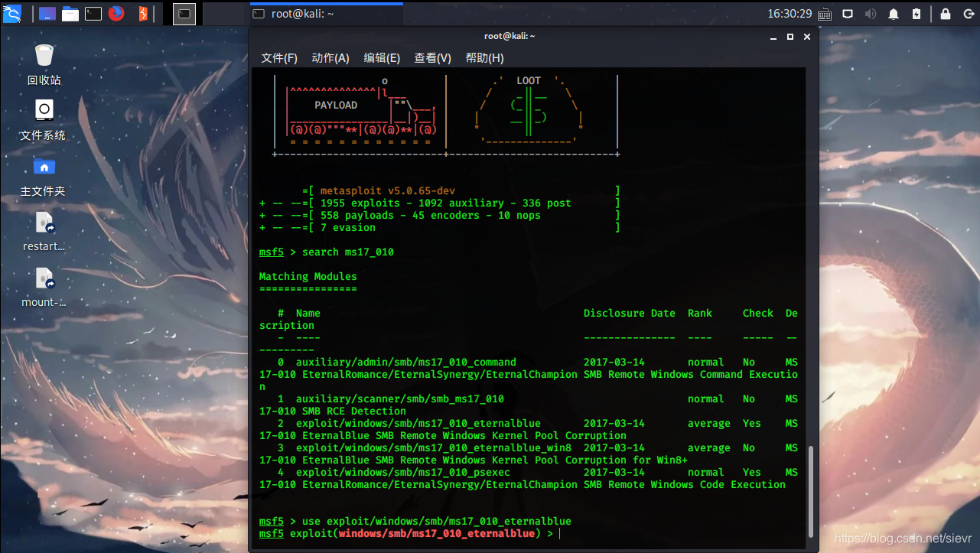Open the 帮助(H) menu
980x553 pixels.
coord(485,58)
